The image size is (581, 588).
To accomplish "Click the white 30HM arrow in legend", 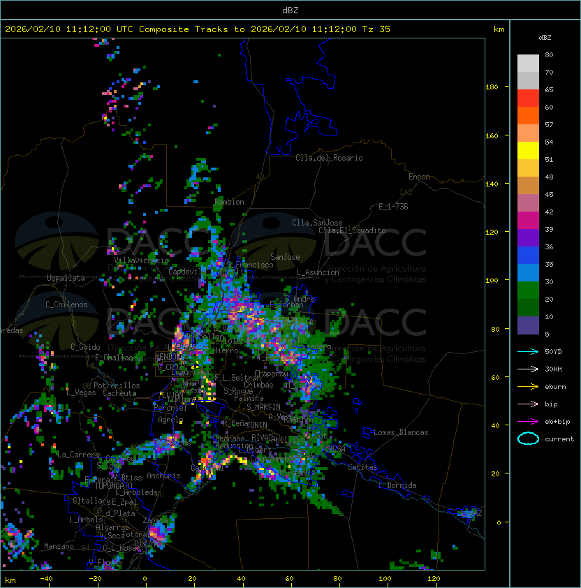I will pos(528,369).
